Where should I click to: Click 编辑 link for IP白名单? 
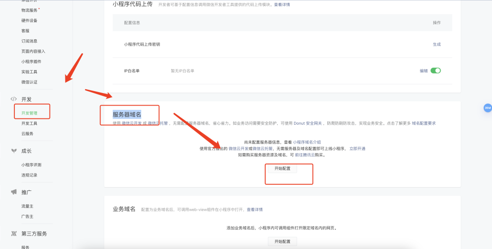tap(424, 71)
